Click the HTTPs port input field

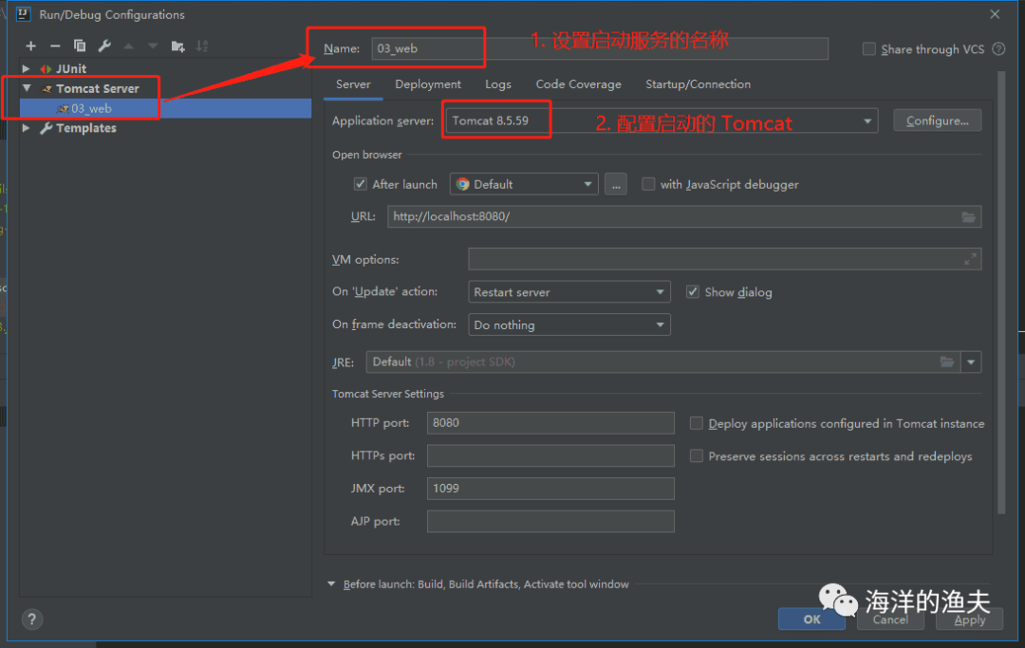(x=550, y=455)
